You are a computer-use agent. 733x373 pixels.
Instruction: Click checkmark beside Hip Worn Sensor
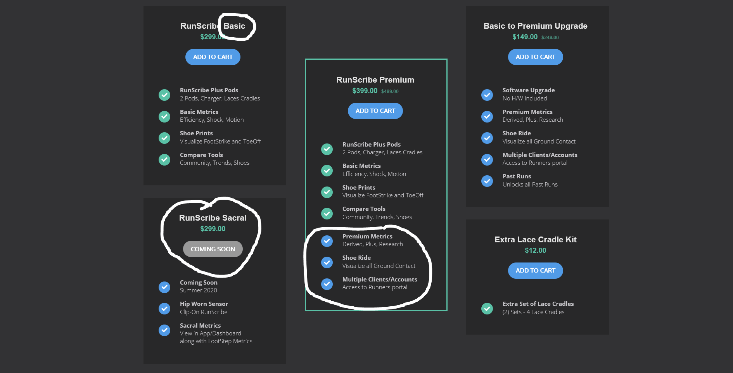click(164, 308)
